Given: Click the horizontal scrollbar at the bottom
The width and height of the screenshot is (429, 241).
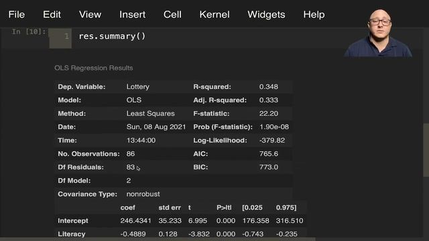Looking at the screenshot, I should 158,239.
